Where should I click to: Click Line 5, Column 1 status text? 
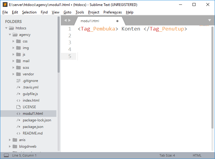click(24, 155)
